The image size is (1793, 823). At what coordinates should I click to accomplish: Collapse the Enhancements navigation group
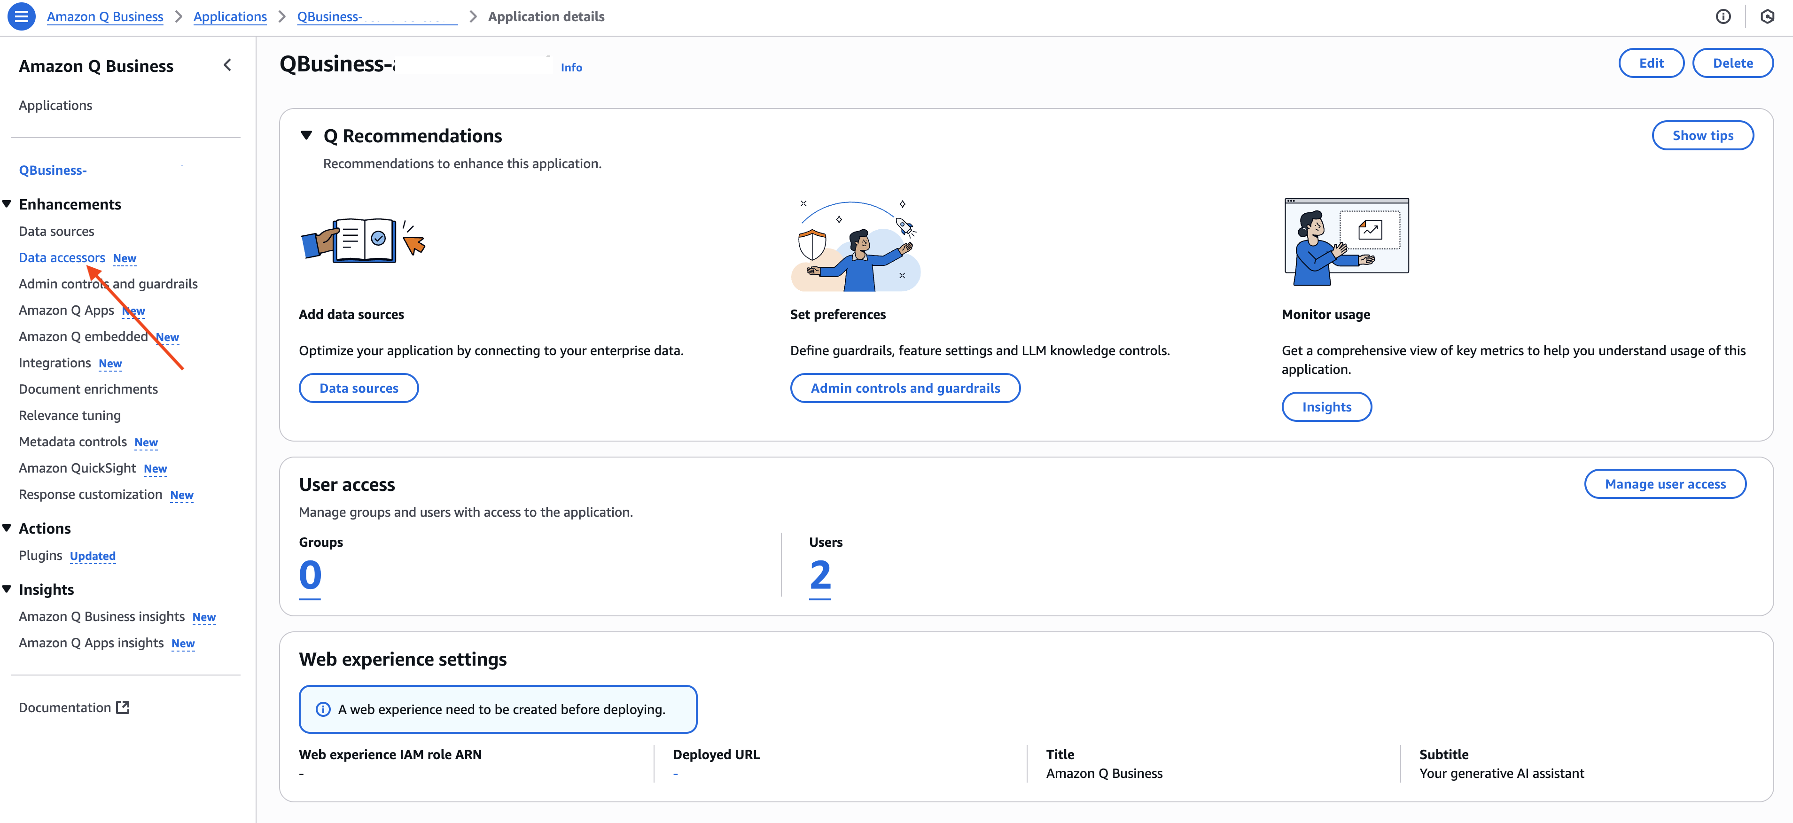(x=7, y=204)
